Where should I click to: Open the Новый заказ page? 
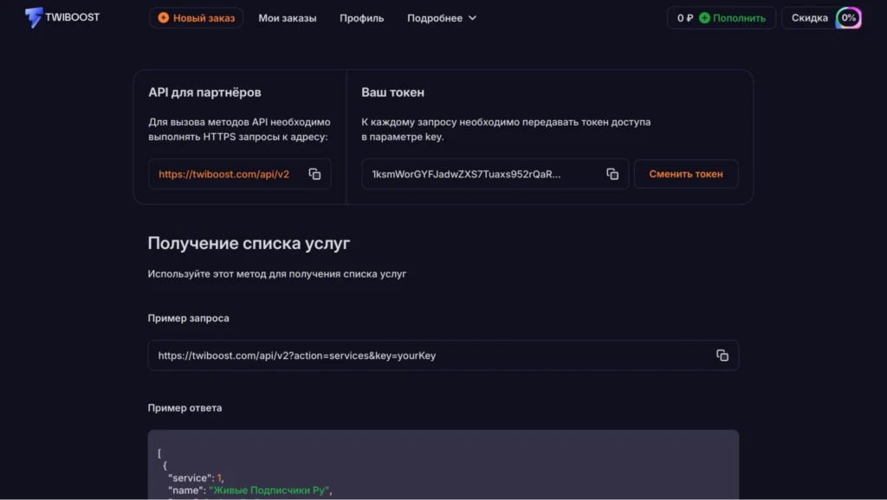(197, 18)
